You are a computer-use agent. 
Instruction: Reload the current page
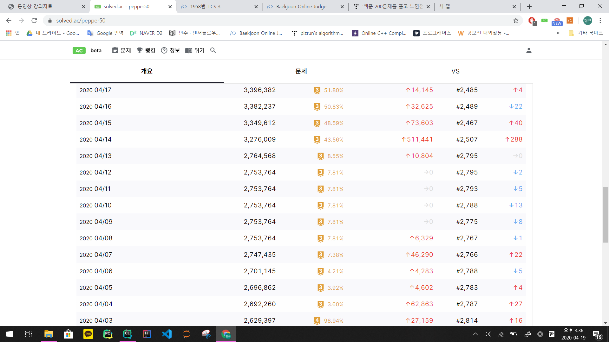coord(34,21)
